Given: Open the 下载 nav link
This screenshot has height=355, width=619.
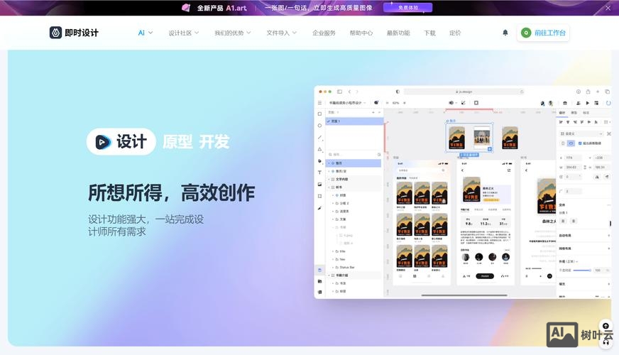Looking at the screenshot, I should coord(429,33).
